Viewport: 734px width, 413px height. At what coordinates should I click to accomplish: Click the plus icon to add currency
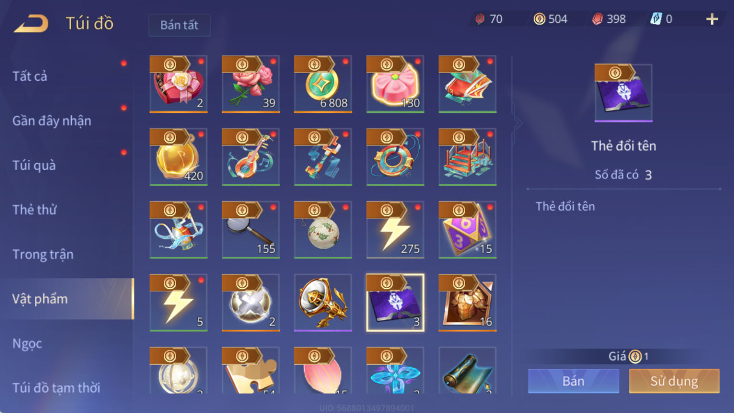click(x=712, y=19)
